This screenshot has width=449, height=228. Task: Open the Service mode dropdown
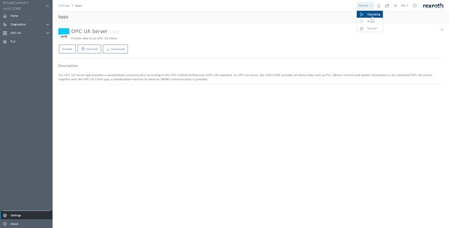[x=365, y=6]
